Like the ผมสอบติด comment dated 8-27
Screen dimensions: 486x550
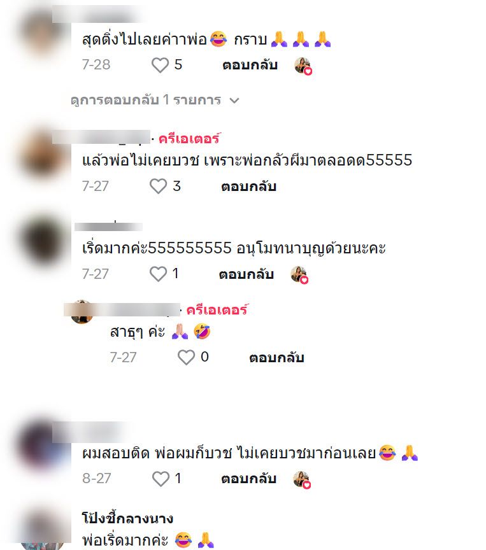pos(161,479)
